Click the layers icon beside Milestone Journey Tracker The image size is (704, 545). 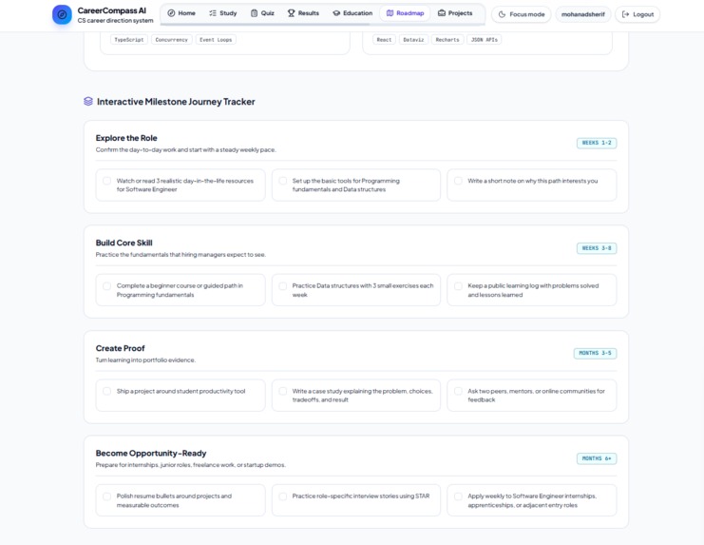coord(88,102)
